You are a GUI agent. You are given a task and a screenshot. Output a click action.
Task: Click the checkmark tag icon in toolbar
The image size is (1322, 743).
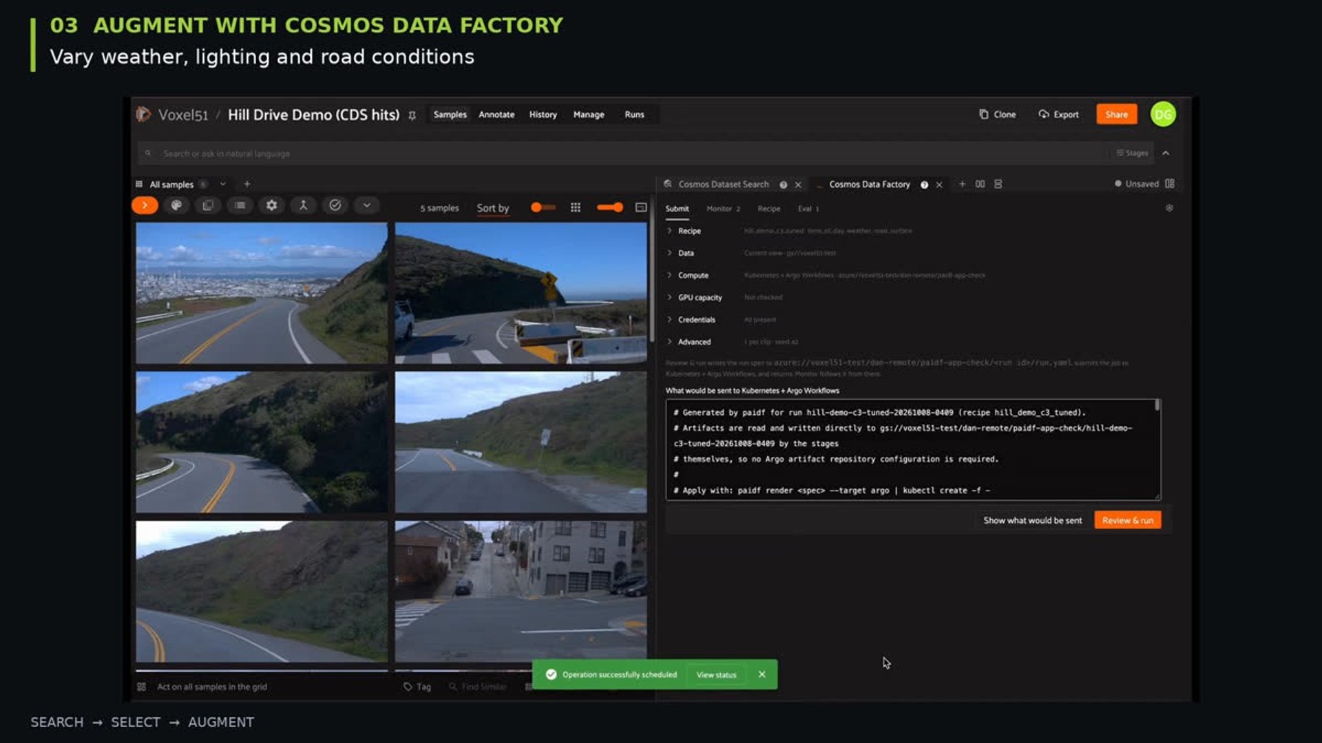pos(335,205)
